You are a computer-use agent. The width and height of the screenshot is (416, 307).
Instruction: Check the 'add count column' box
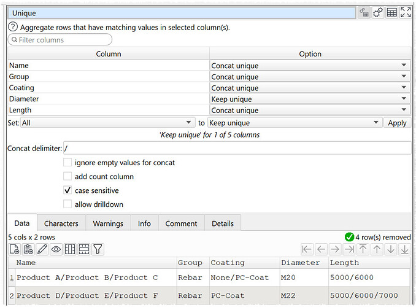pyautogui.click(x=68, y=177)
